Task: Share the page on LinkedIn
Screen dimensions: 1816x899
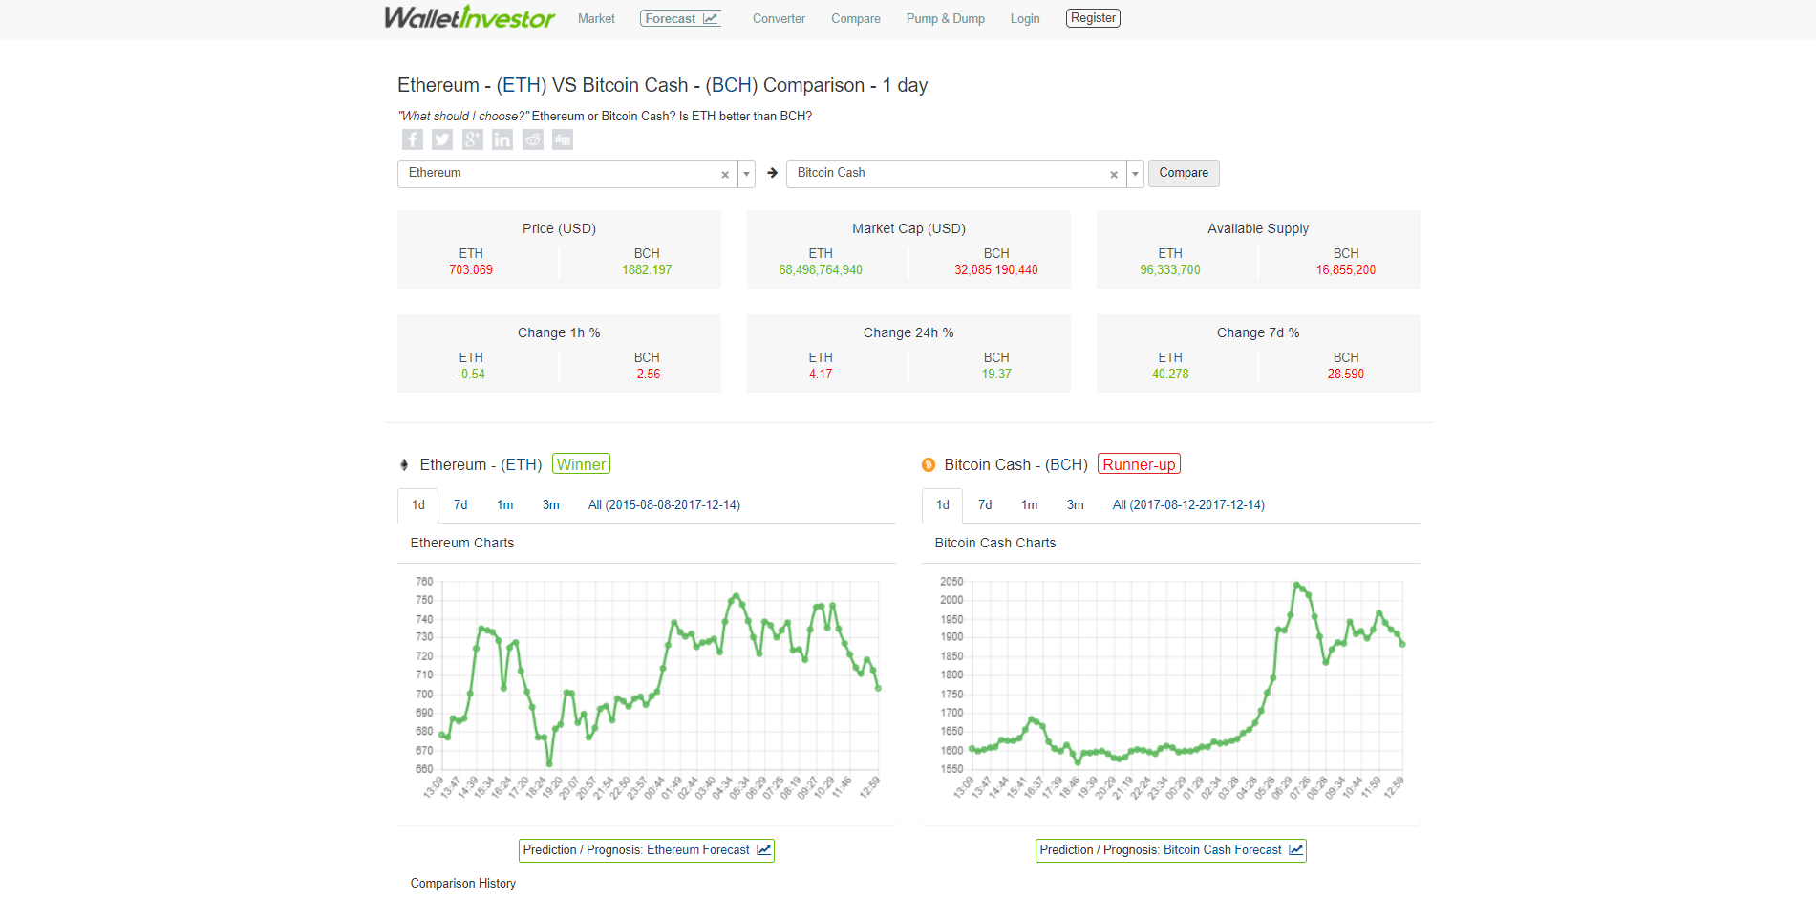Action: click(502, 139)
